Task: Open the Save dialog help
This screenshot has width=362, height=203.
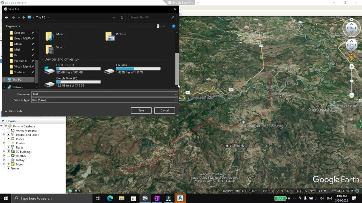Action: coord(174,26)
